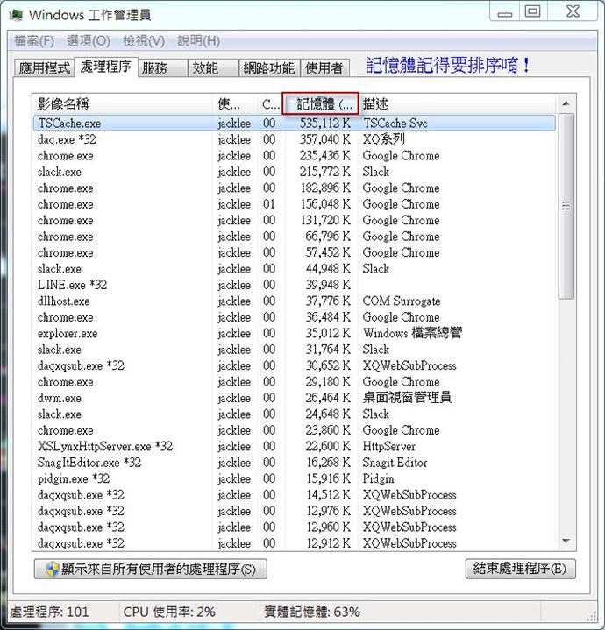Image resolution: width=605 pixels, height=630 pixels.
Task: Sort by the 影像名稱 column header
Action: coord(123,104)
